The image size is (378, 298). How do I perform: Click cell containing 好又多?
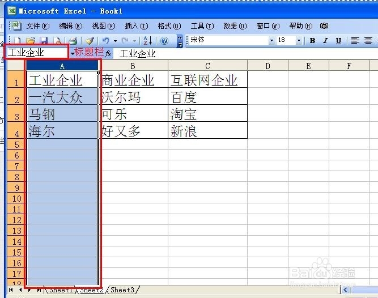tap(133, 130)
